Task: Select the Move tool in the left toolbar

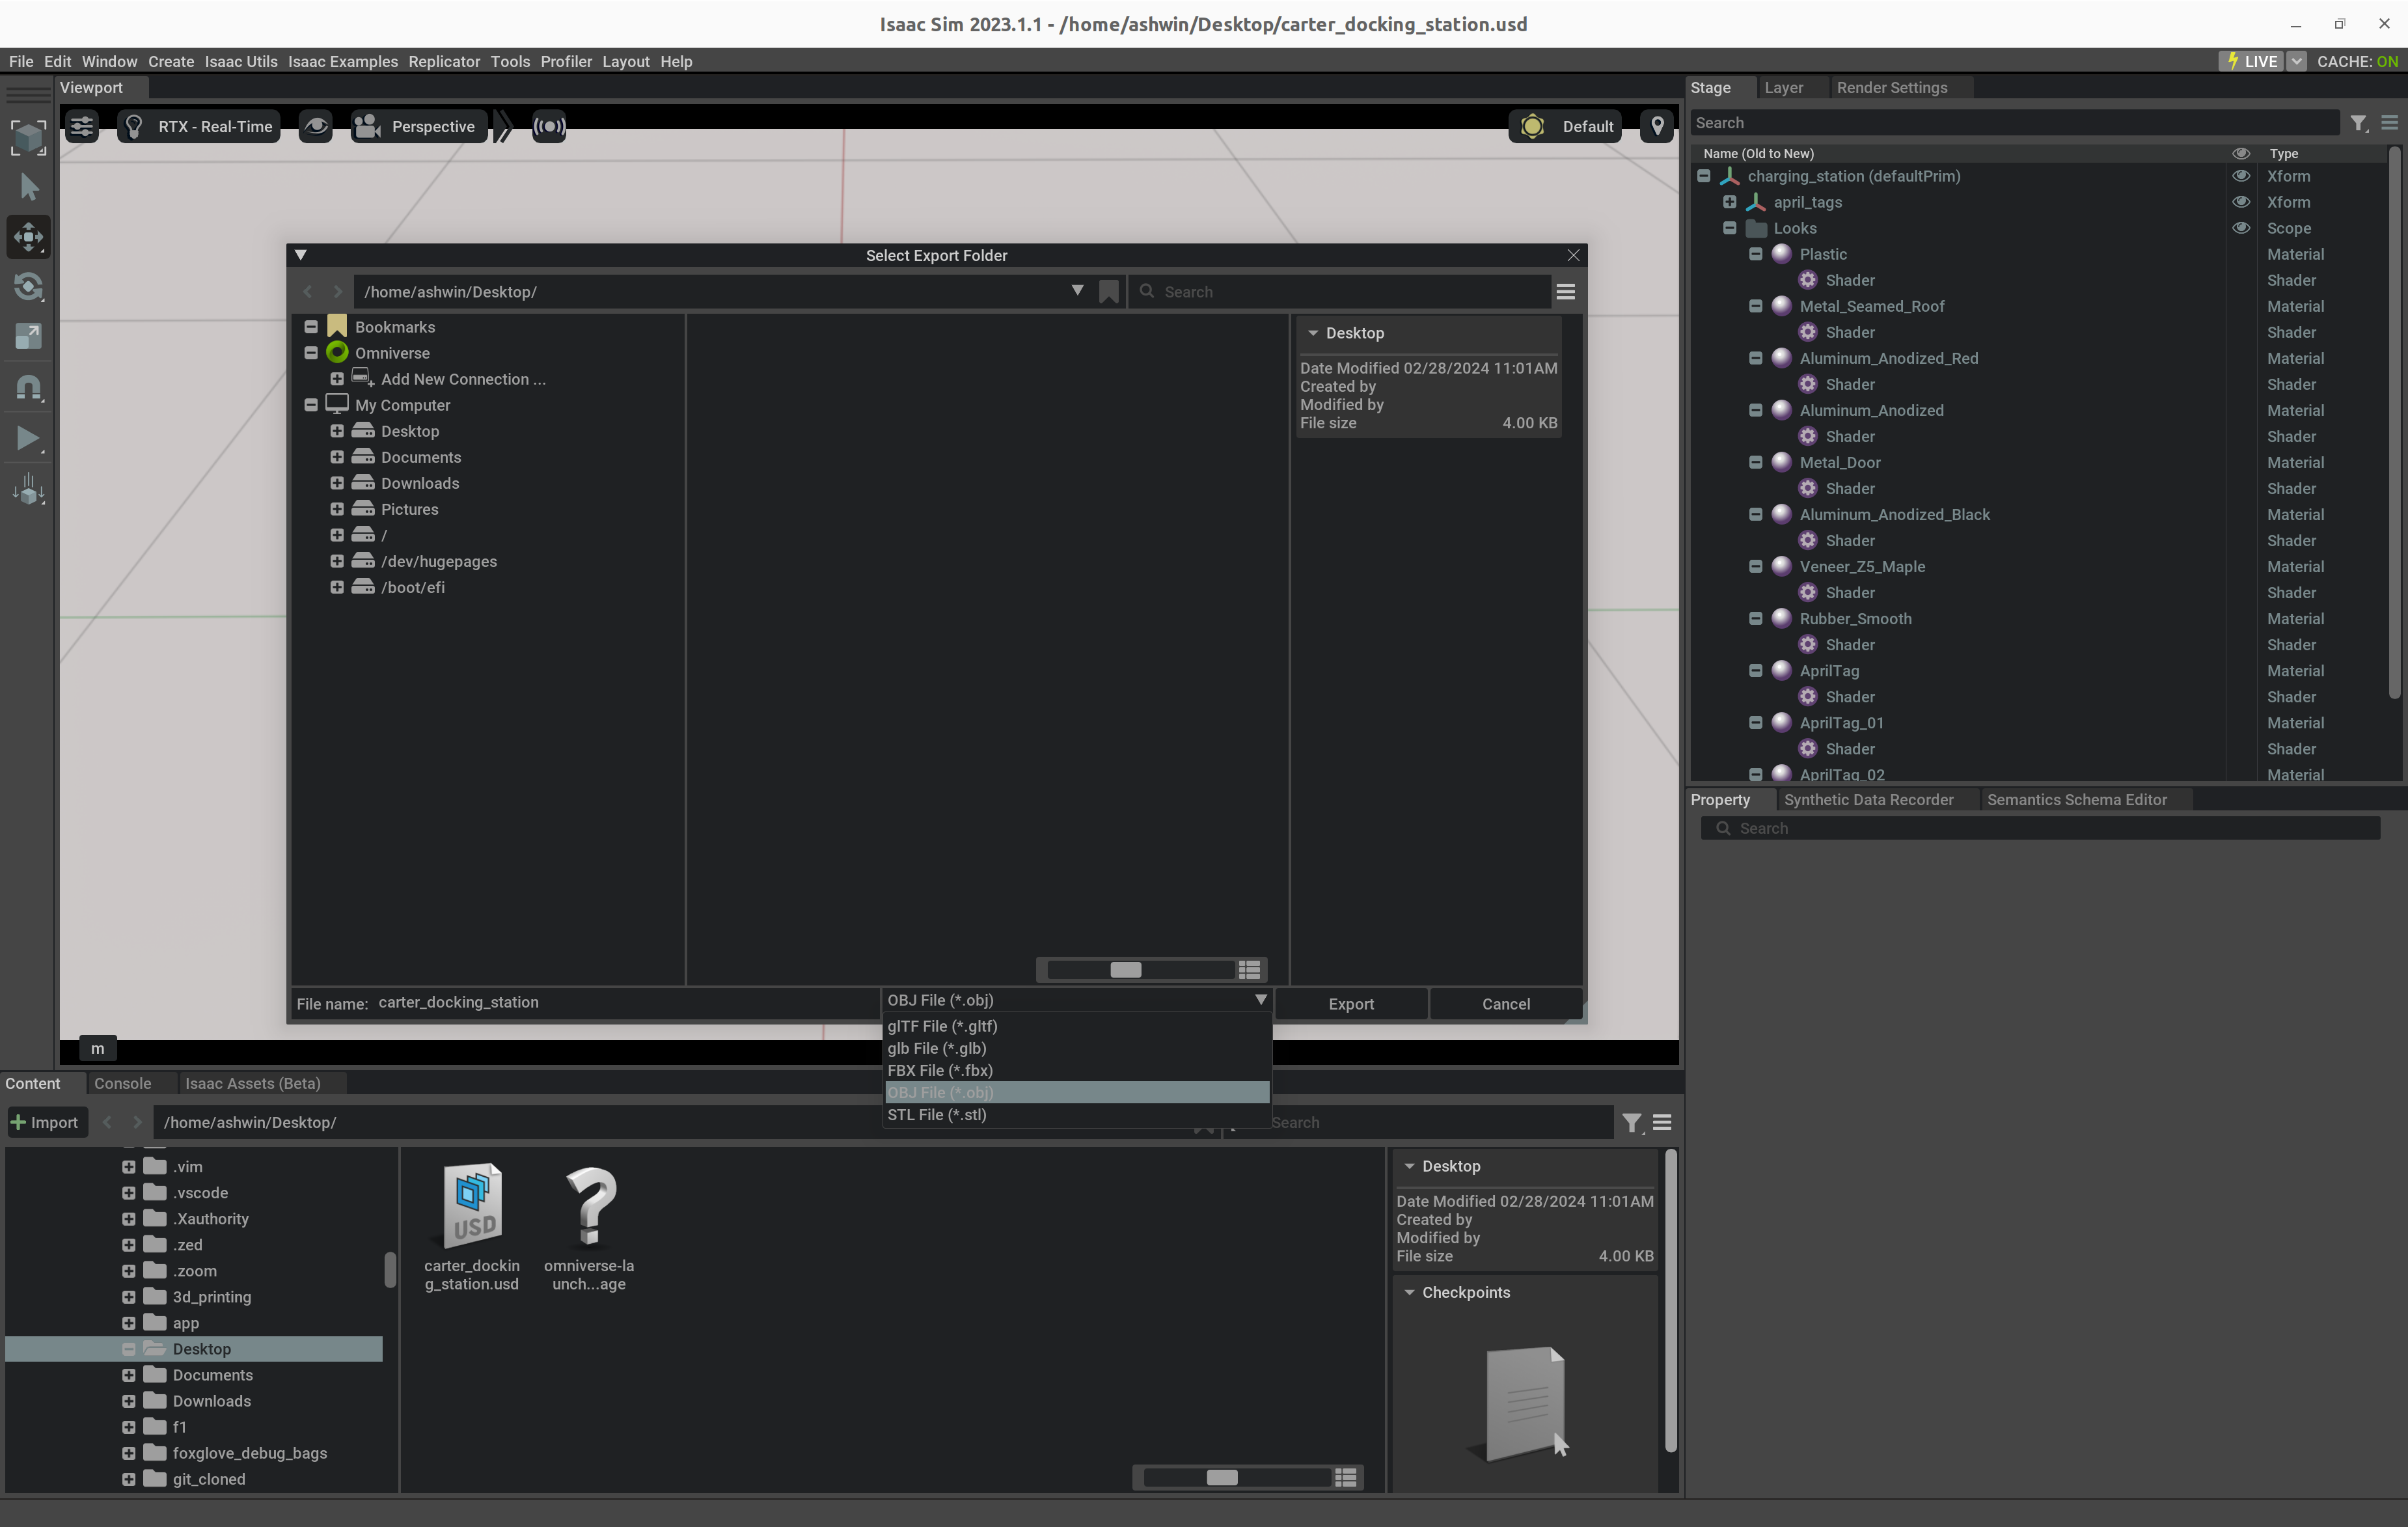Action: tap(28, 236)
